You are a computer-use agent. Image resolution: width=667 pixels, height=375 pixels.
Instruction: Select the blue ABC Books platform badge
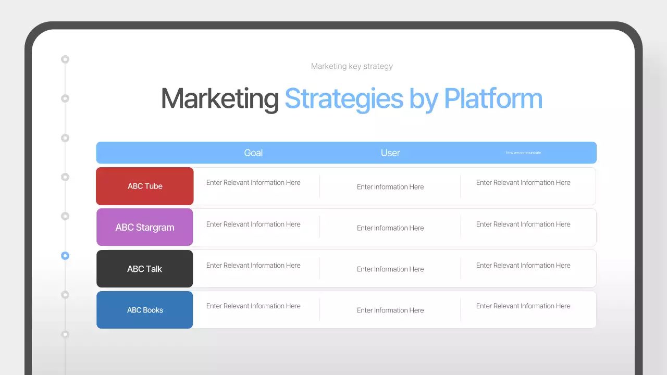click(144, 309)
